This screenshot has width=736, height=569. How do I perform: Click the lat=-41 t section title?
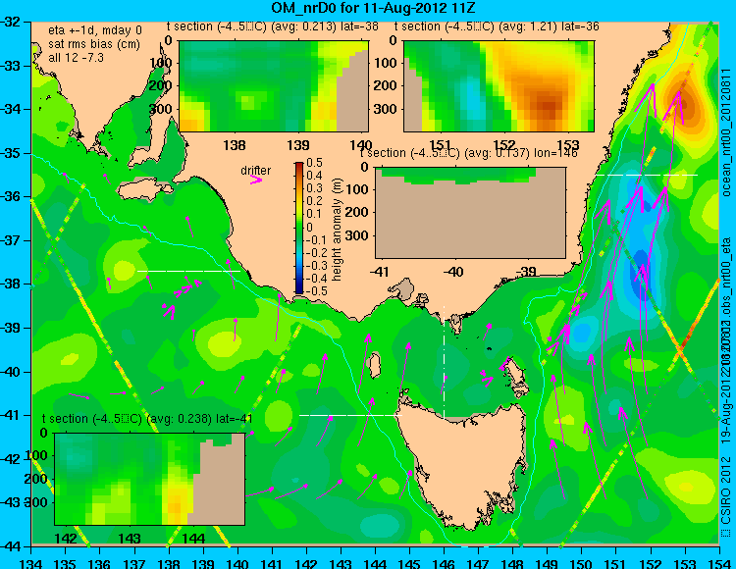[147, 419]
